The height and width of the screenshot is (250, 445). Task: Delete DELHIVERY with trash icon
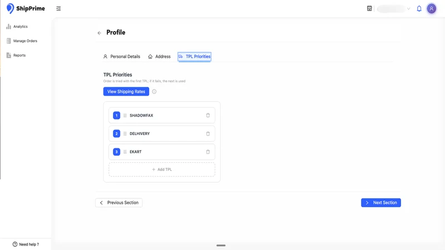207,133
